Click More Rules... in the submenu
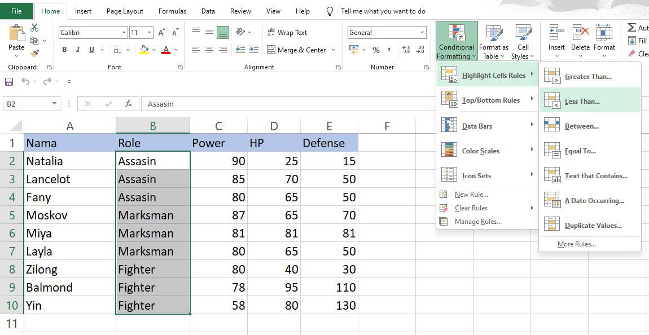The width and height of the screenshot is (649, 335). click(590, 244)
